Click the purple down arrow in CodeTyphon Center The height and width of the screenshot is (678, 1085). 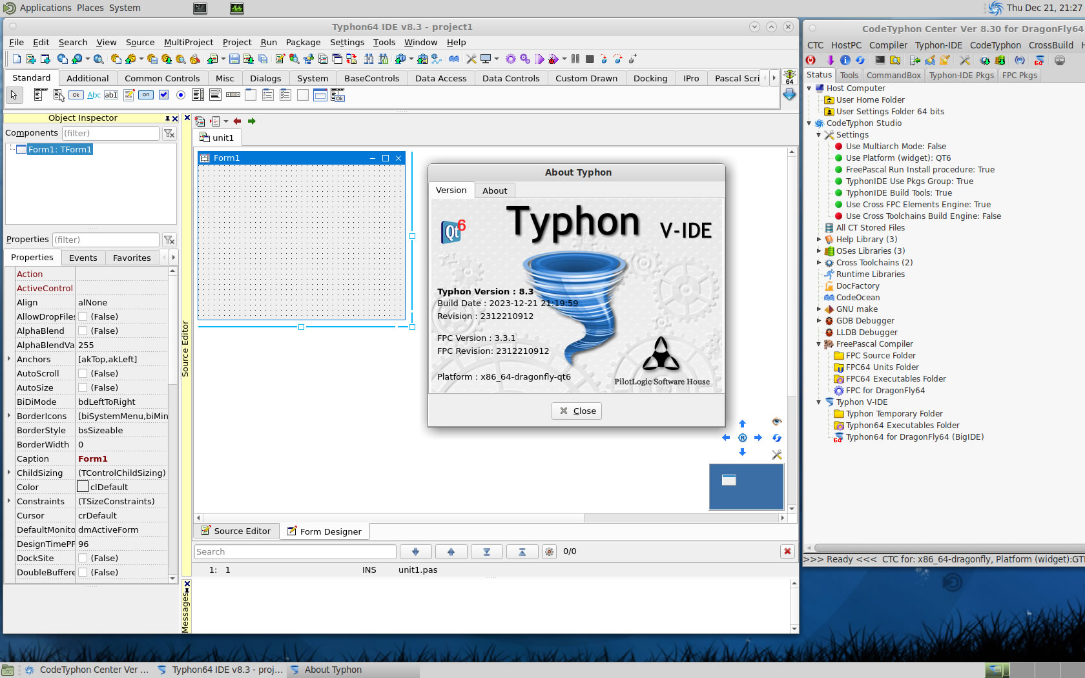831,60
